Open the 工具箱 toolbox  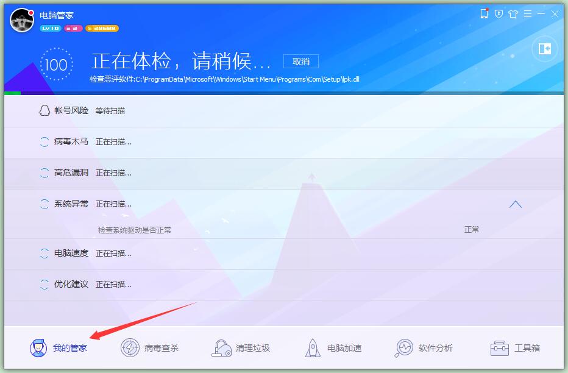coord(500,347)
